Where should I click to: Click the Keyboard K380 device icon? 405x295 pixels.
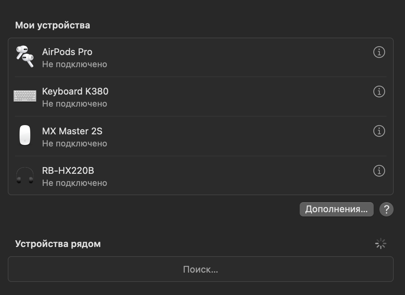[x=25, y=96]
